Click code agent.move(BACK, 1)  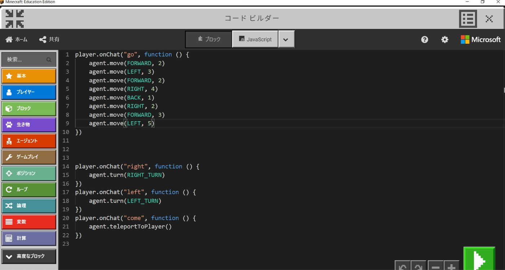coord(122,98)
